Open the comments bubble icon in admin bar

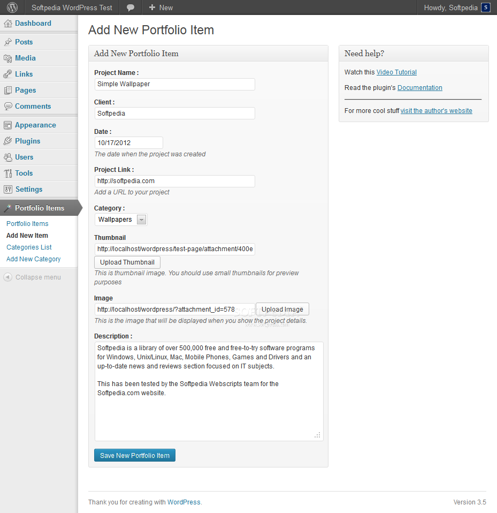(131, 7)
